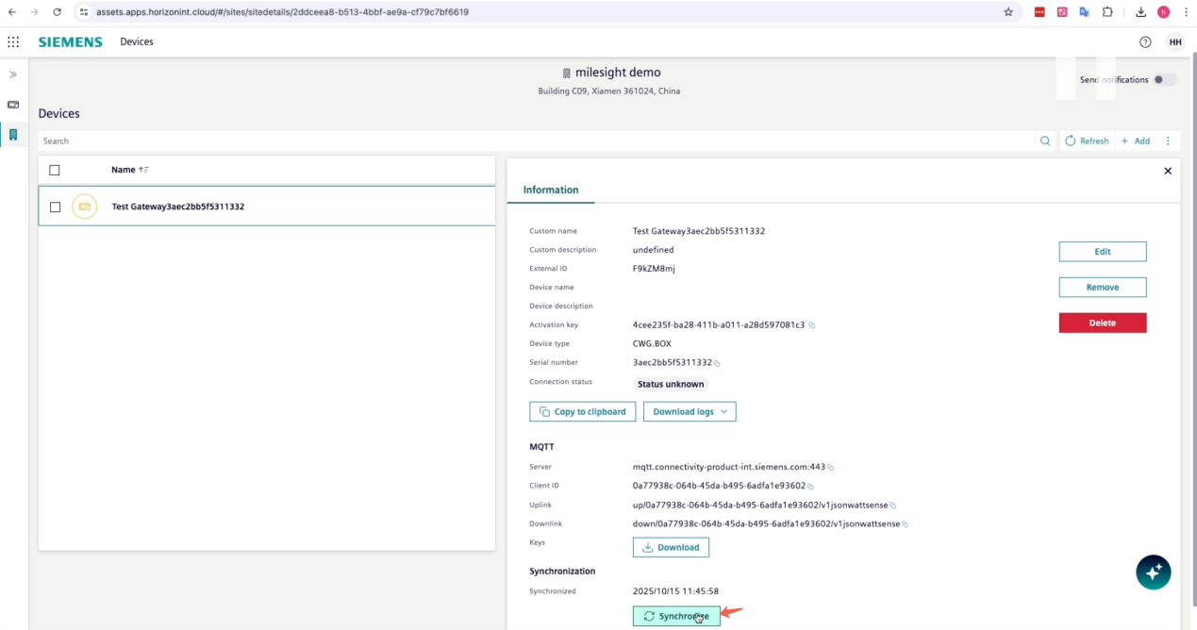Click the Synchronize button
This screenshot has height=630, width=1197.
[676, 616]
